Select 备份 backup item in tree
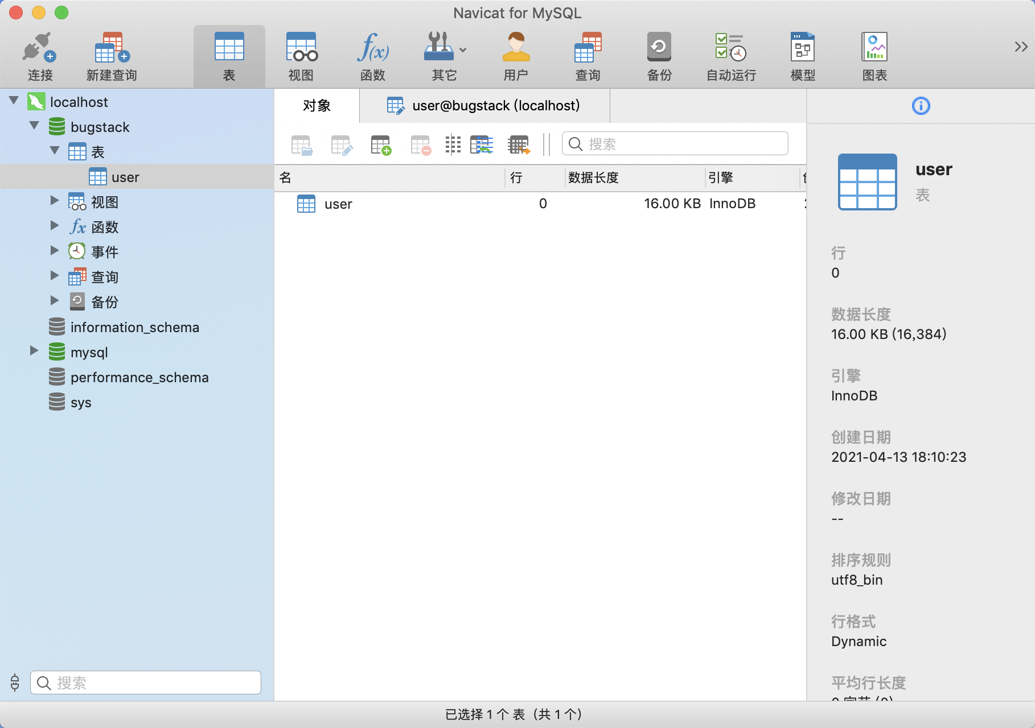1035x728 pixels. (105, 302)
